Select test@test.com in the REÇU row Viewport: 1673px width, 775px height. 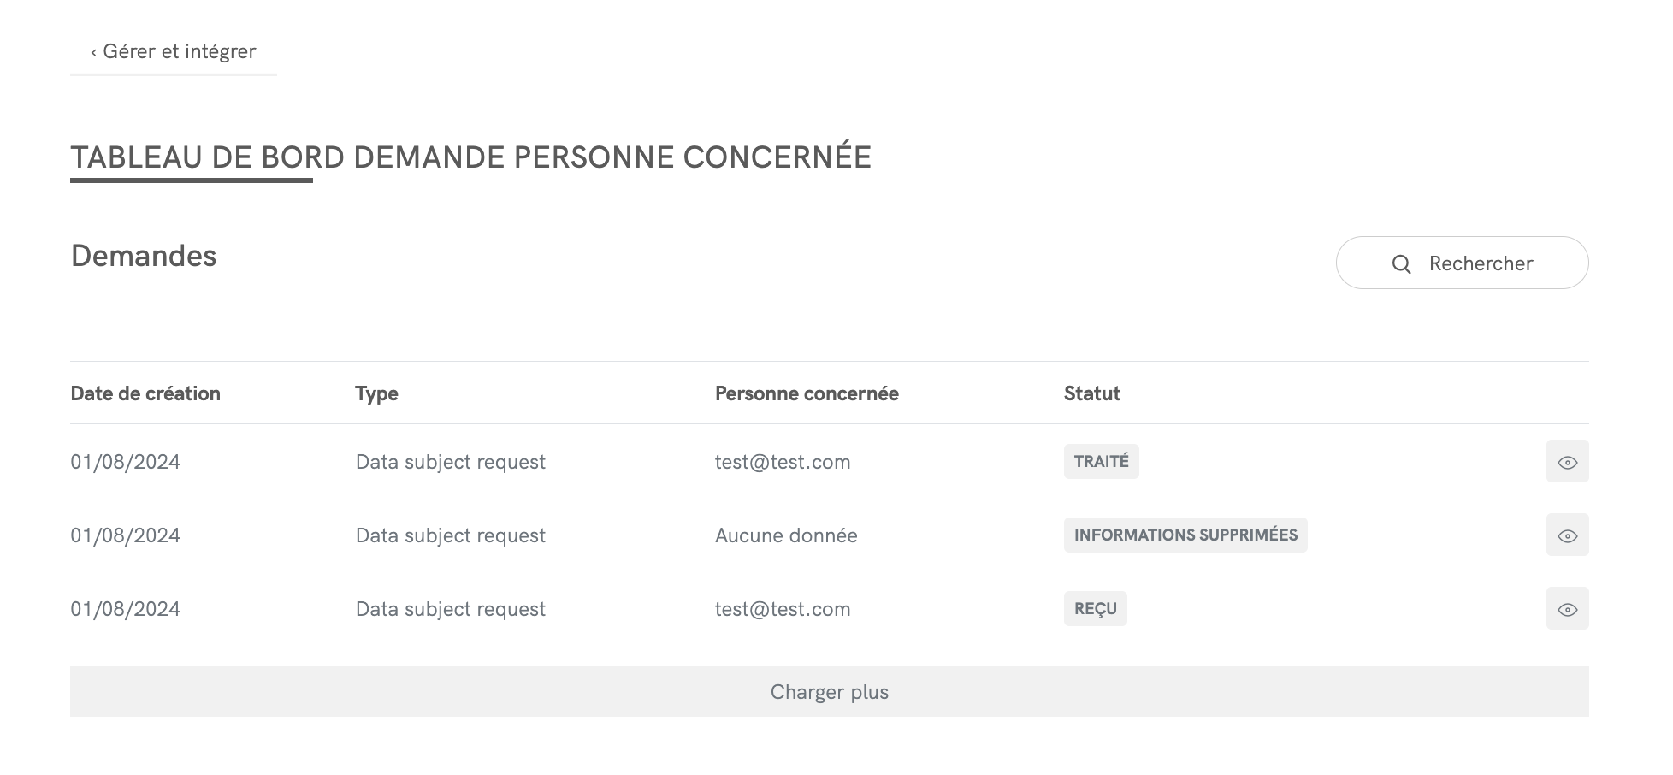783,609
